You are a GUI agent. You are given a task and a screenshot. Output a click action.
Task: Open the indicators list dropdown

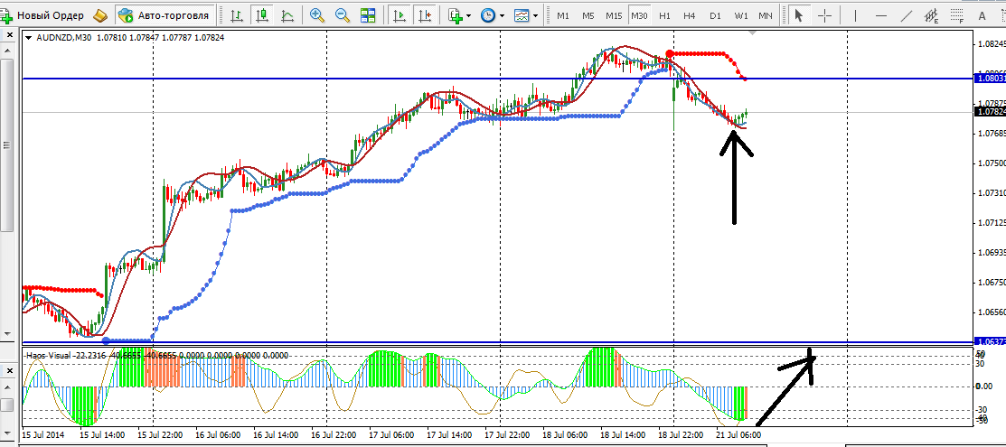pyautogui.click(x=458, y=15)
